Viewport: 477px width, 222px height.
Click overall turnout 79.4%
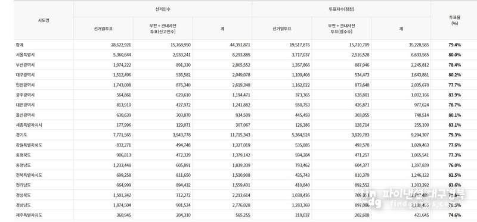click(455, 45)
